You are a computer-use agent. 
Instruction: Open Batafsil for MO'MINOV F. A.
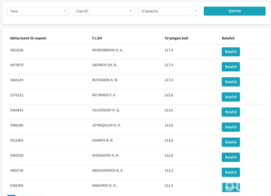point(231,97)
